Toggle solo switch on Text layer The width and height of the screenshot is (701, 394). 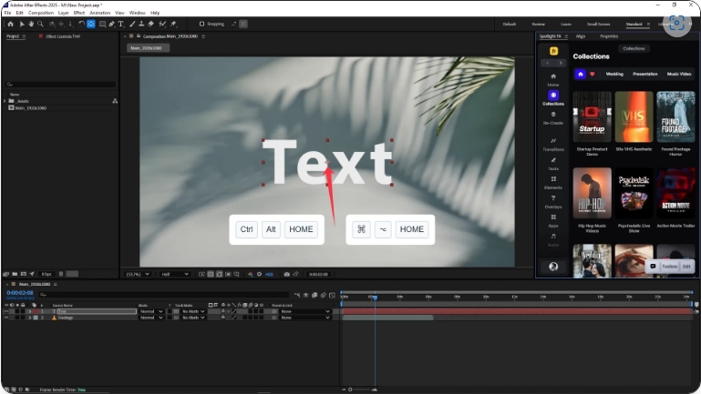[17, 311]
